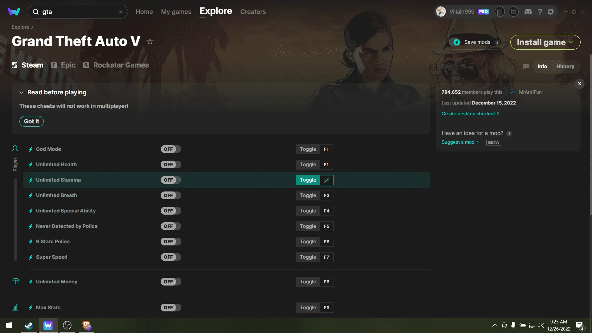Open help question mark icon

coord(540,12)
